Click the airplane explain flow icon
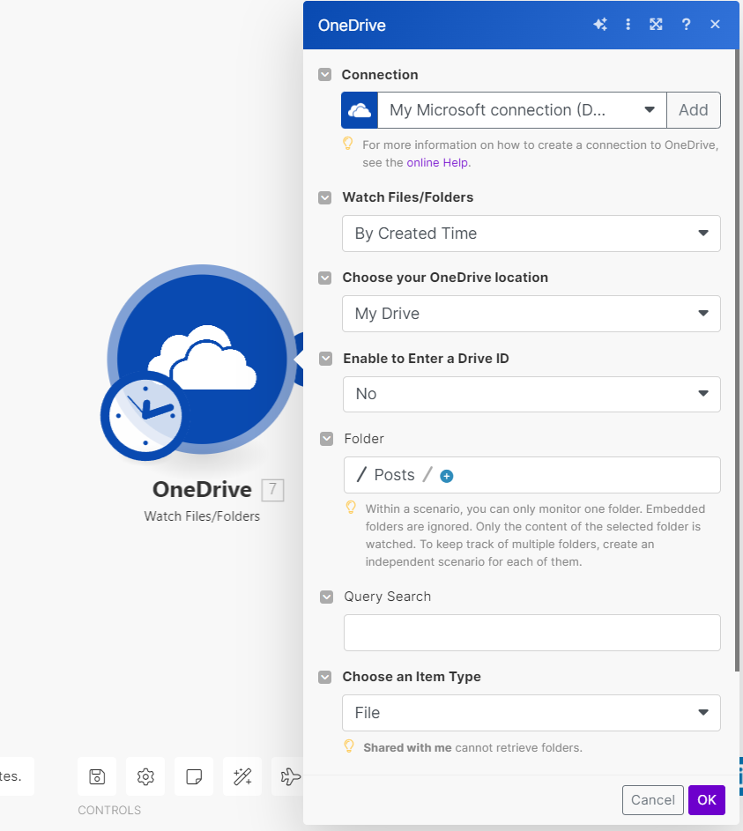Image resolution: width=743 pixels, height=831 pixels. 289,776
